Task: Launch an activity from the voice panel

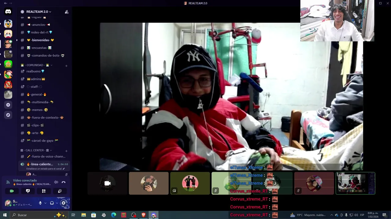Action: click(44, 191)
